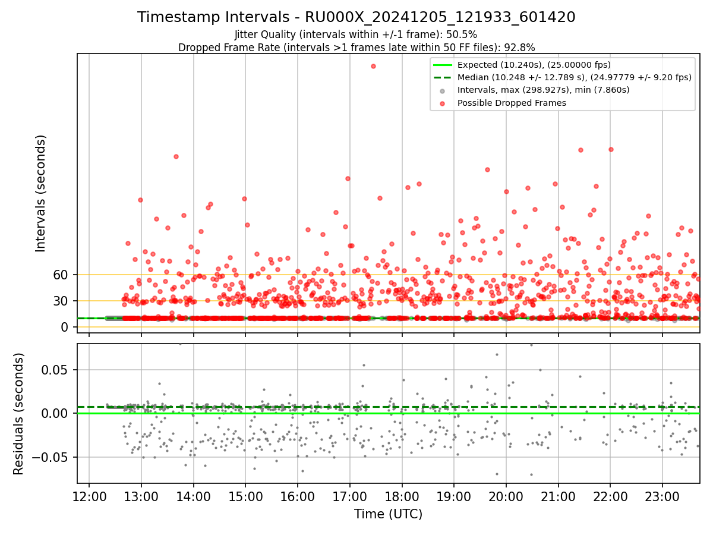713x535 pixels.
Task: Click the 'Dropped Frame Rate' 92.8% subtitle line
Action: click(356, 48)
